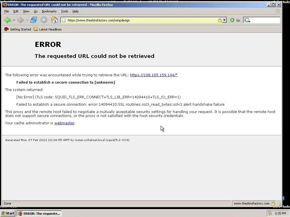
Task: Click the status bar padlock icon
Action: click(273, 203)
